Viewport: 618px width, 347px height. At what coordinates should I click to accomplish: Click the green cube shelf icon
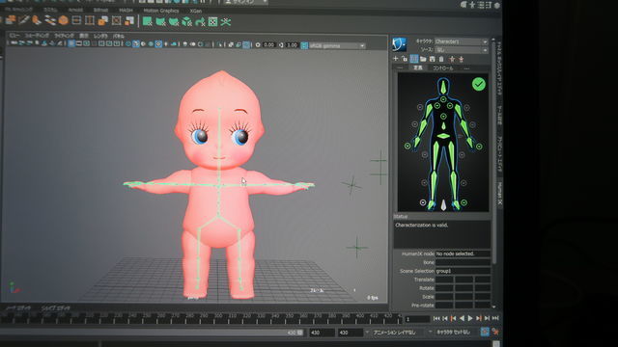tap(186, 21)
